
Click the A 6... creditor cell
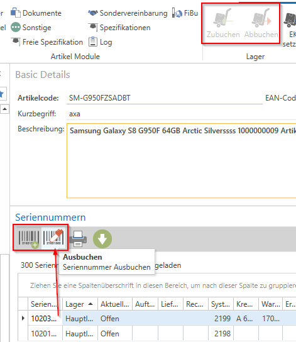pos(246,319)
